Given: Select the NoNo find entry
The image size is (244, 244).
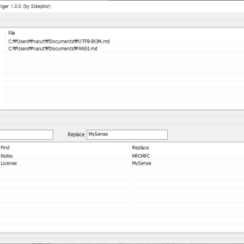Looking at the screenshot, I should [7, 156].
